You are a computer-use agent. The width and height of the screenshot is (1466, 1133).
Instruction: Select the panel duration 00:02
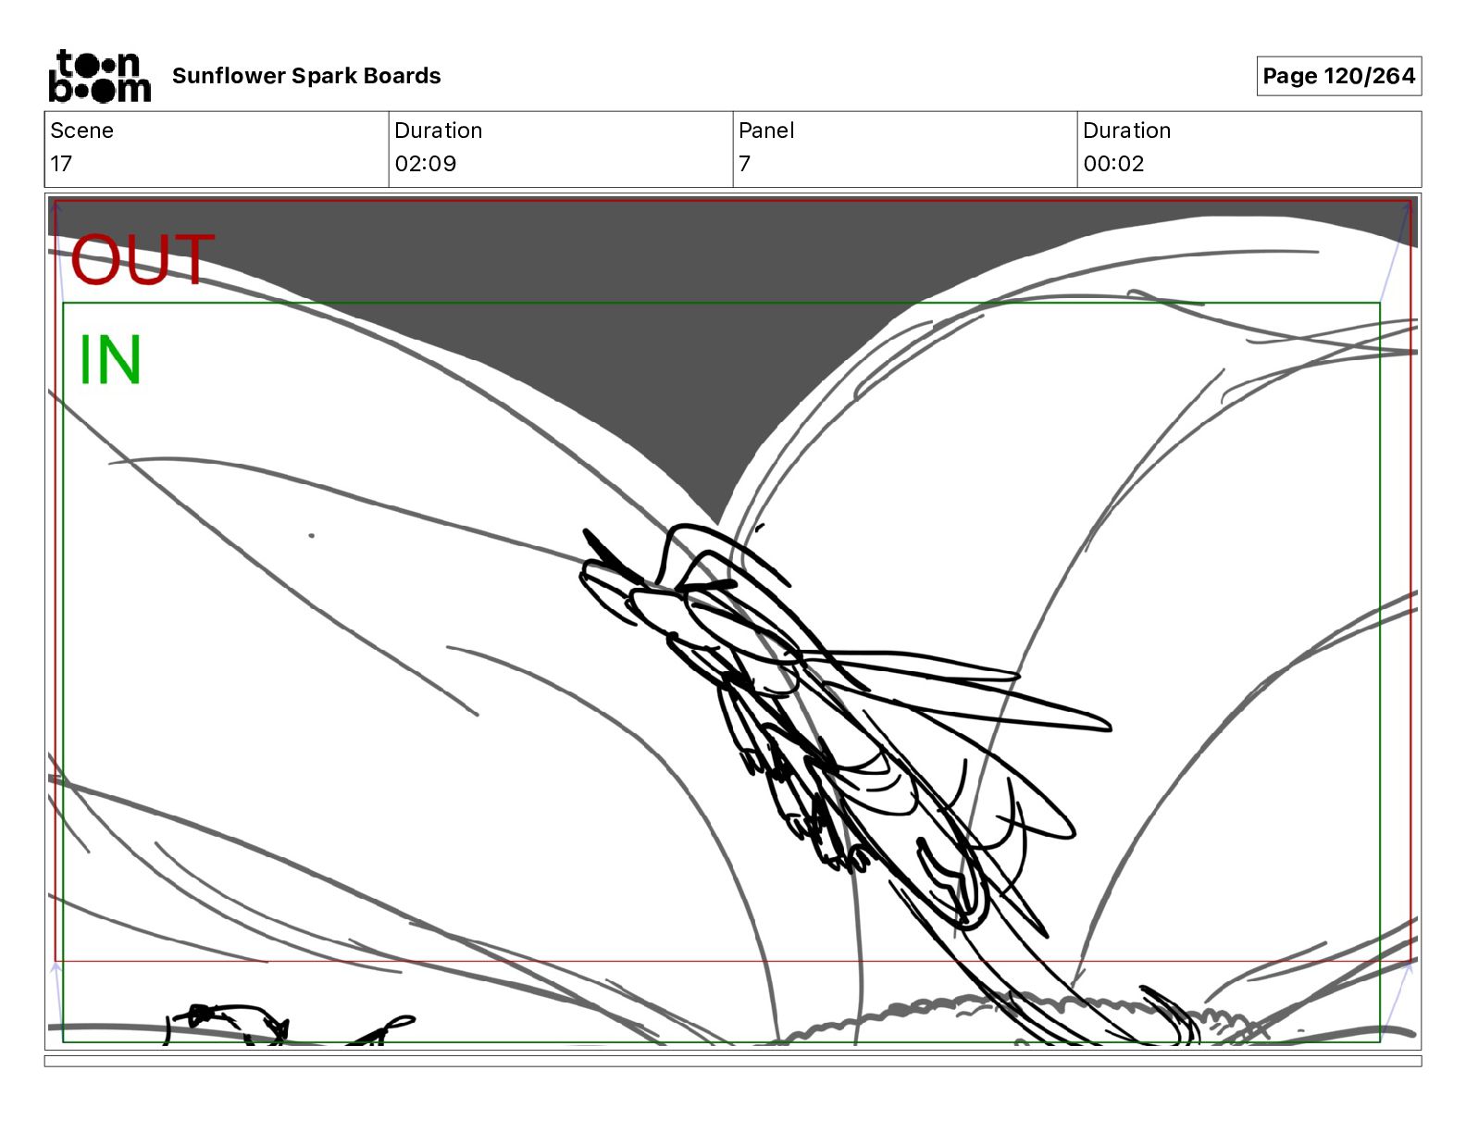point(1113,164)
